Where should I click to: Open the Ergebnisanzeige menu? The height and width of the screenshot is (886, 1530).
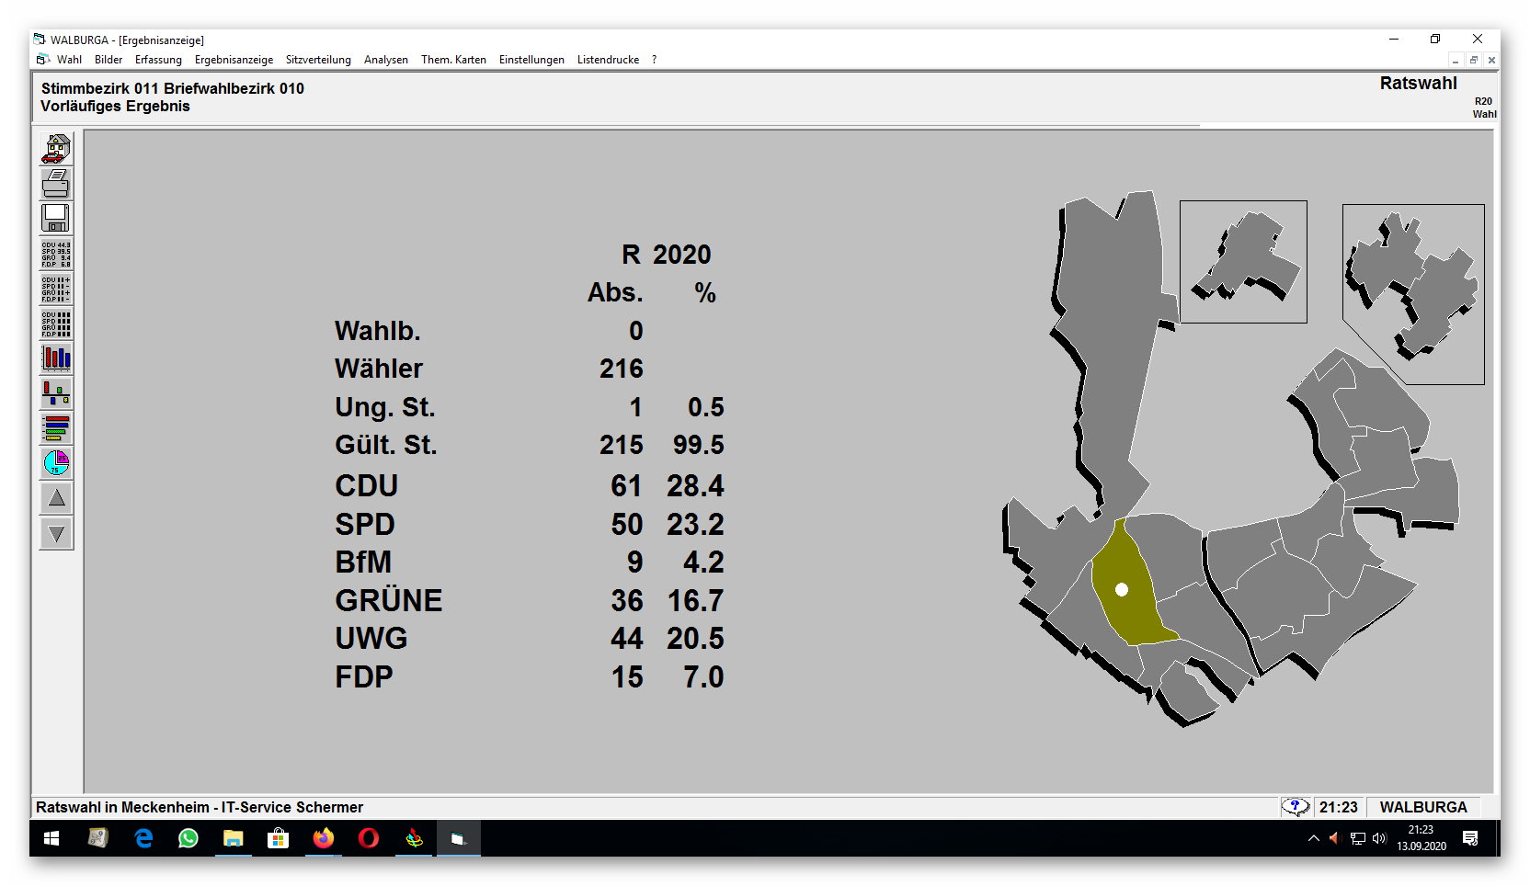234,60
